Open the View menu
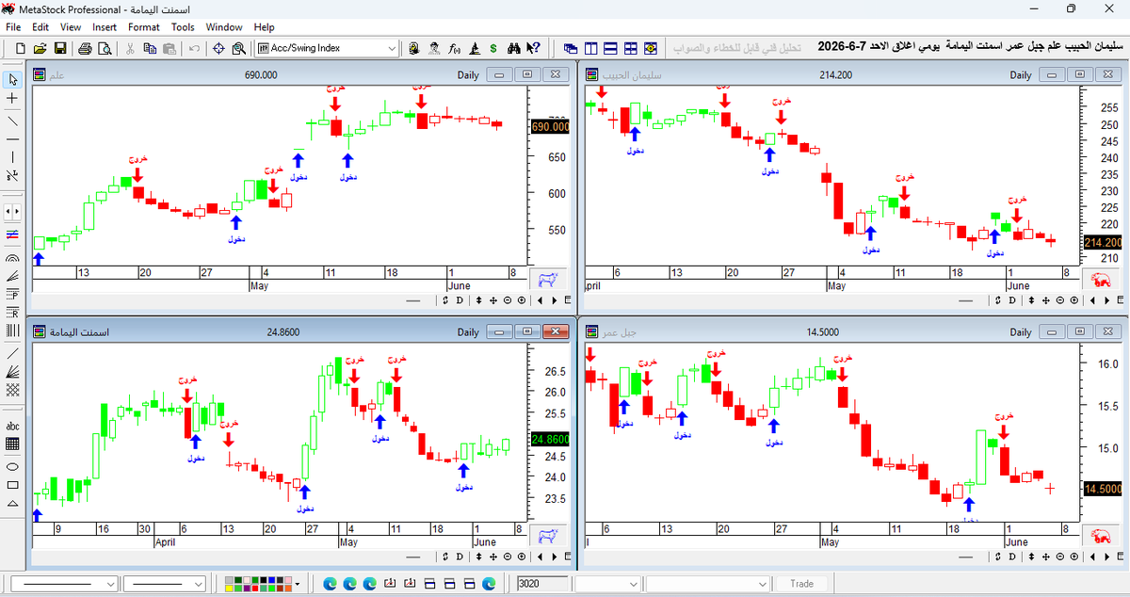1130x597 pixels. [x=71, y=27]
